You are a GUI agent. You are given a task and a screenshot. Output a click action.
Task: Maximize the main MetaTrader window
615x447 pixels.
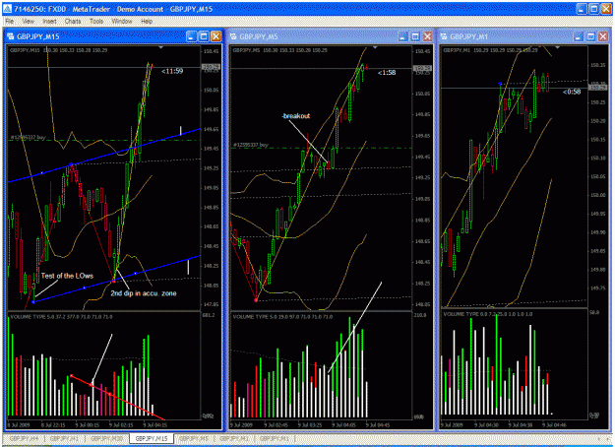pyautogui.click(x=593, y=9)
